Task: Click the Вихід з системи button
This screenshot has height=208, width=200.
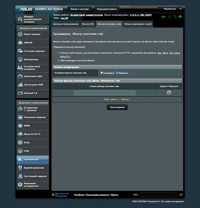Action: (x=80, y=9)
